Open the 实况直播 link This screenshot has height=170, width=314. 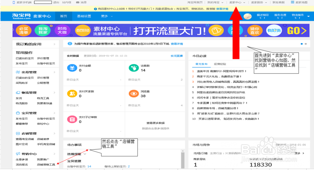click(176, 56)
